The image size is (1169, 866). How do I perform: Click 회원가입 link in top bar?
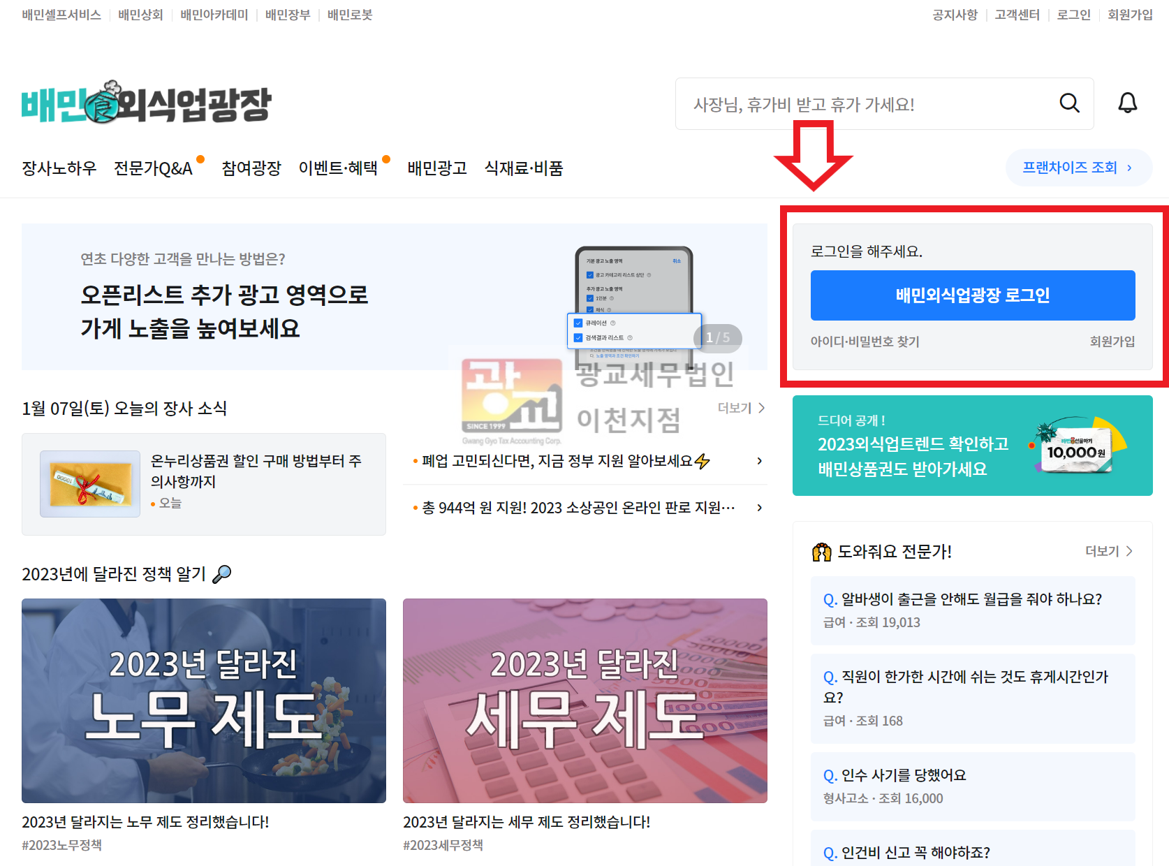[1130, 15]
